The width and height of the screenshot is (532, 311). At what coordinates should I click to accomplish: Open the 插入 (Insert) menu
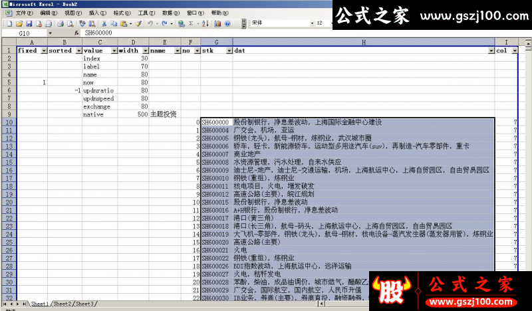pyautogui.click(x=98, y=13)
